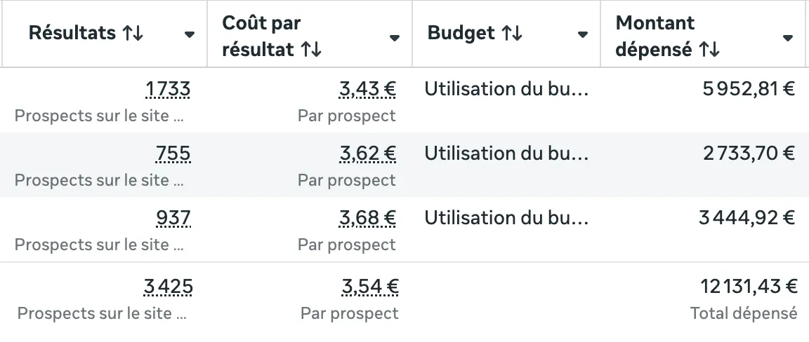Image resolution: width=809 pixels, height=342 pixels.
Task: Click the 5 952,81 € spent amount
Action: point(749,90)
